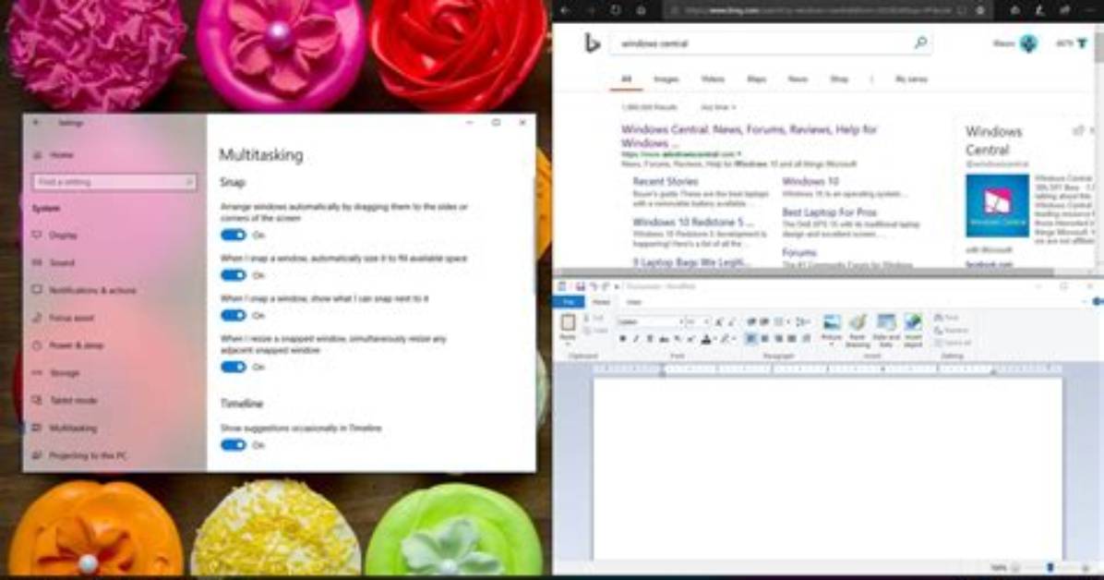
Task: Toggle 'simultaneously resize adjacent snapped window' switch
Action: 234,367
